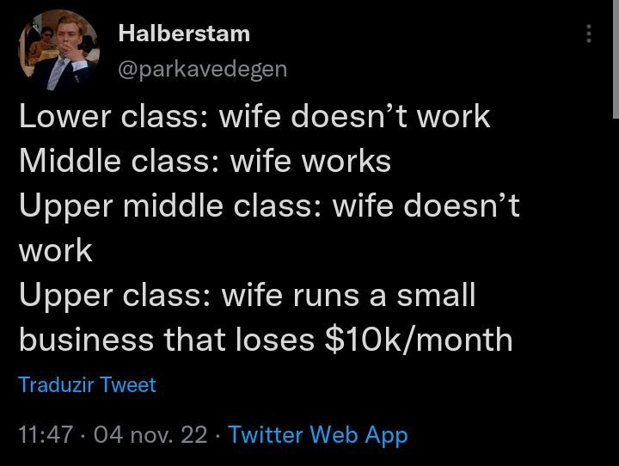The image size is (619, 466).
Task: Click the 11:47 timestamp
Action: pos(46,435)
